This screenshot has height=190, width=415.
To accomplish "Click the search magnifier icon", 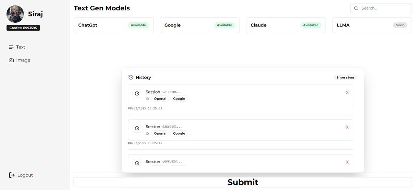I will click(356, 8).
